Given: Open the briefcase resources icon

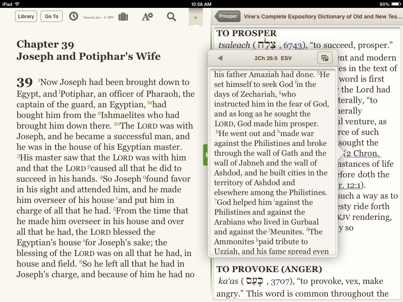Looking at the screenshot, I should (x=123, y=17).
